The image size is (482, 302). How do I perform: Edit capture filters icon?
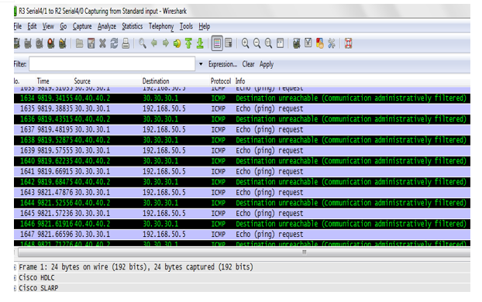point(297,43)
